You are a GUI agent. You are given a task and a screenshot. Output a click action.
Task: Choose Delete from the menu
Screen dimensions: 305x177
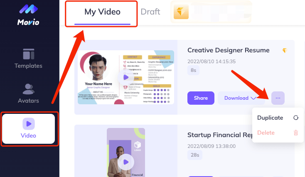(x=278, y=133)
